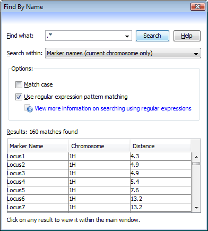Viewport: 208px width, 231px height.
Task: Click the 13.2 distance in Locus6 row
Action: click(x=161, y=199)
